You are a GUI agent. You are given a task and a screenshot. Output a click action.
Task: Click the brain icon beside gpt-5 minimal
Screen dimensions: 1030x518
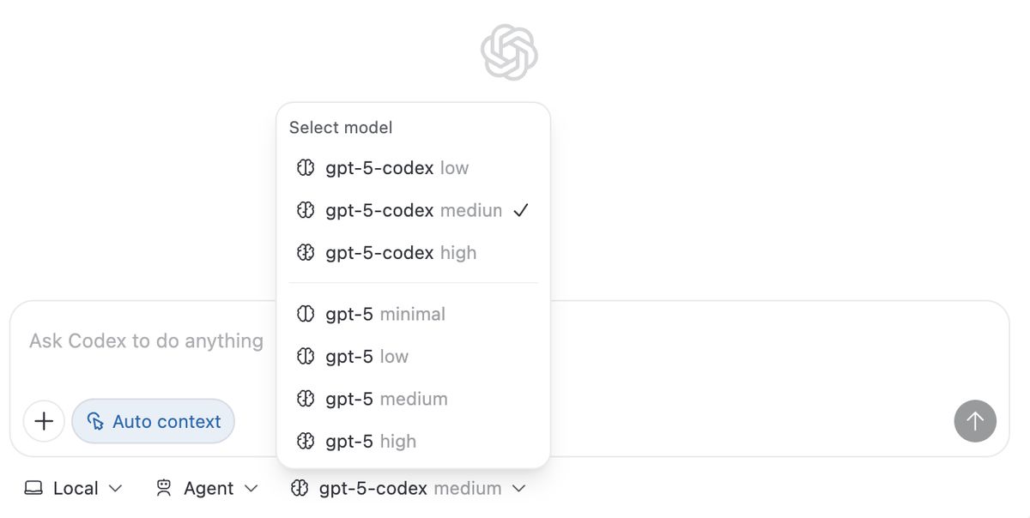306,314
